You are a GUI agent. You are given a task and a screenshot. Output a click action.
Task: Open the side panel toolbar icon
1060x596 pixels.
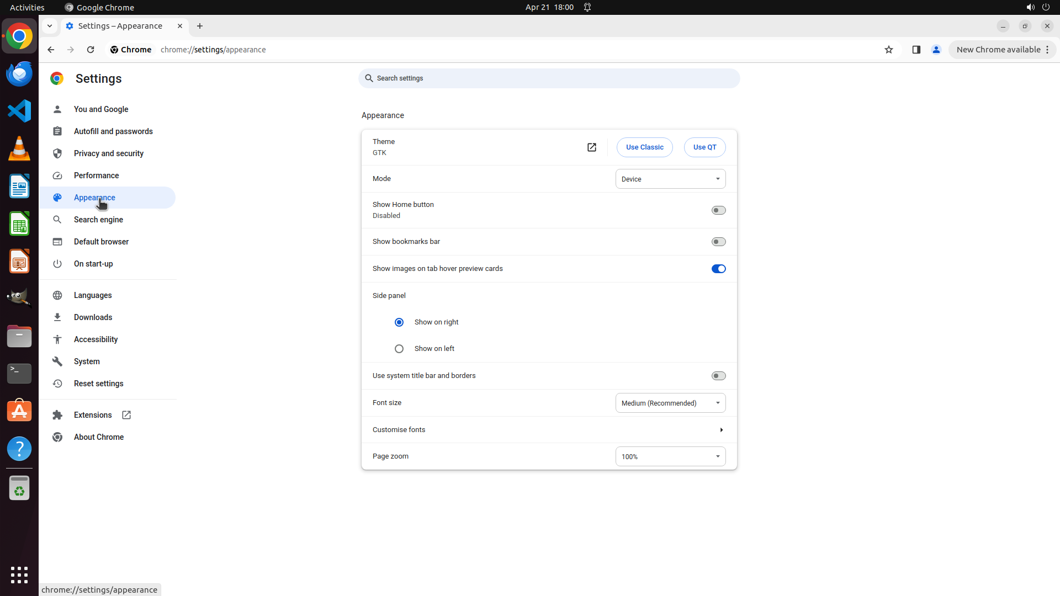click(916, 50)
